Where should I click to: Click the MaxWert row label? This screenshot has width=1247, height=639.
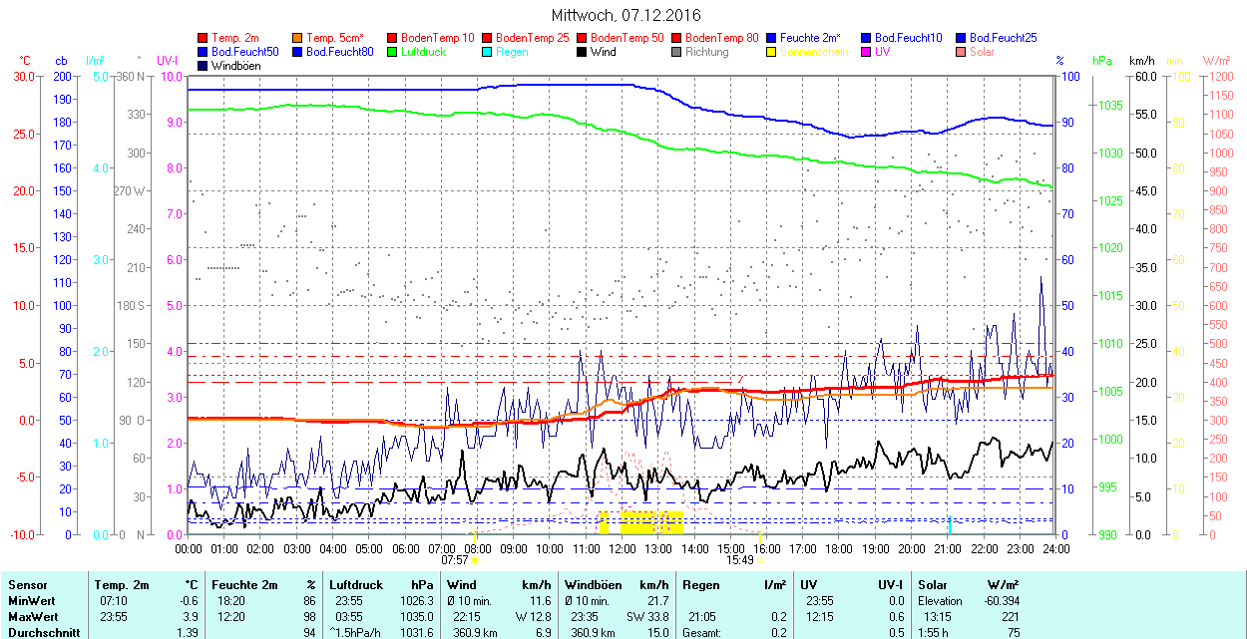[32, 617]
